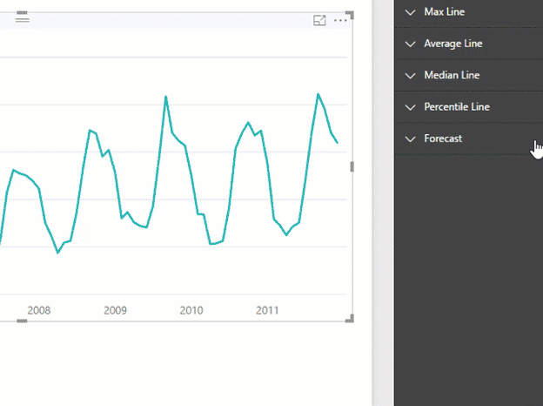Expand the Median Line chevron

click(411, 76)
